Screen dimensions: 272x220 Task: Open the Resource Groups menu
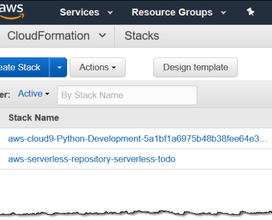[x=179, y=13]
